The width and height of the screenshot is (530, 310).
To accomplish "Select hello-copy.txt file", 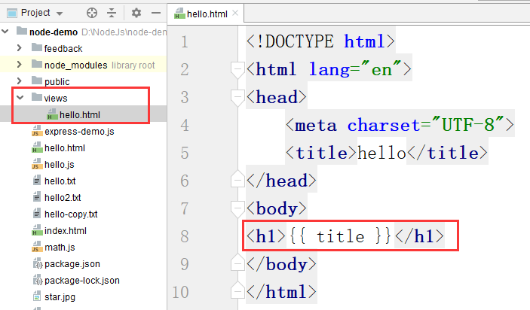I will click(x=71, y=214).
